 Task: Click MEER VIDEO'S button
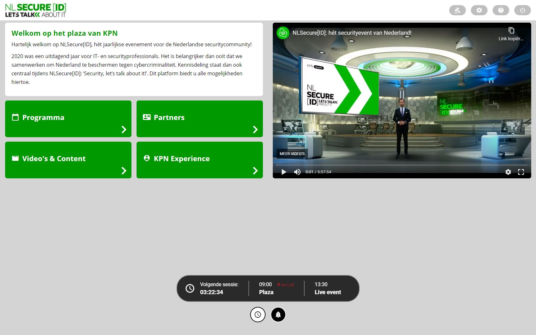point(292,153)
